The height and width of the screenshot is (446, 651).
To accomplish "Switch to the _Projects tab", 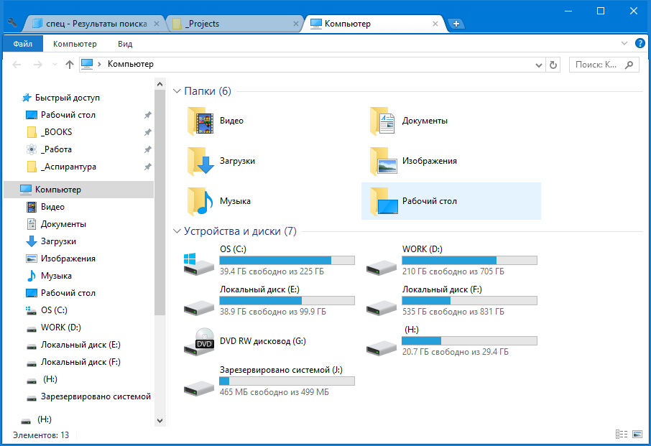I will [x=234, y=24].
